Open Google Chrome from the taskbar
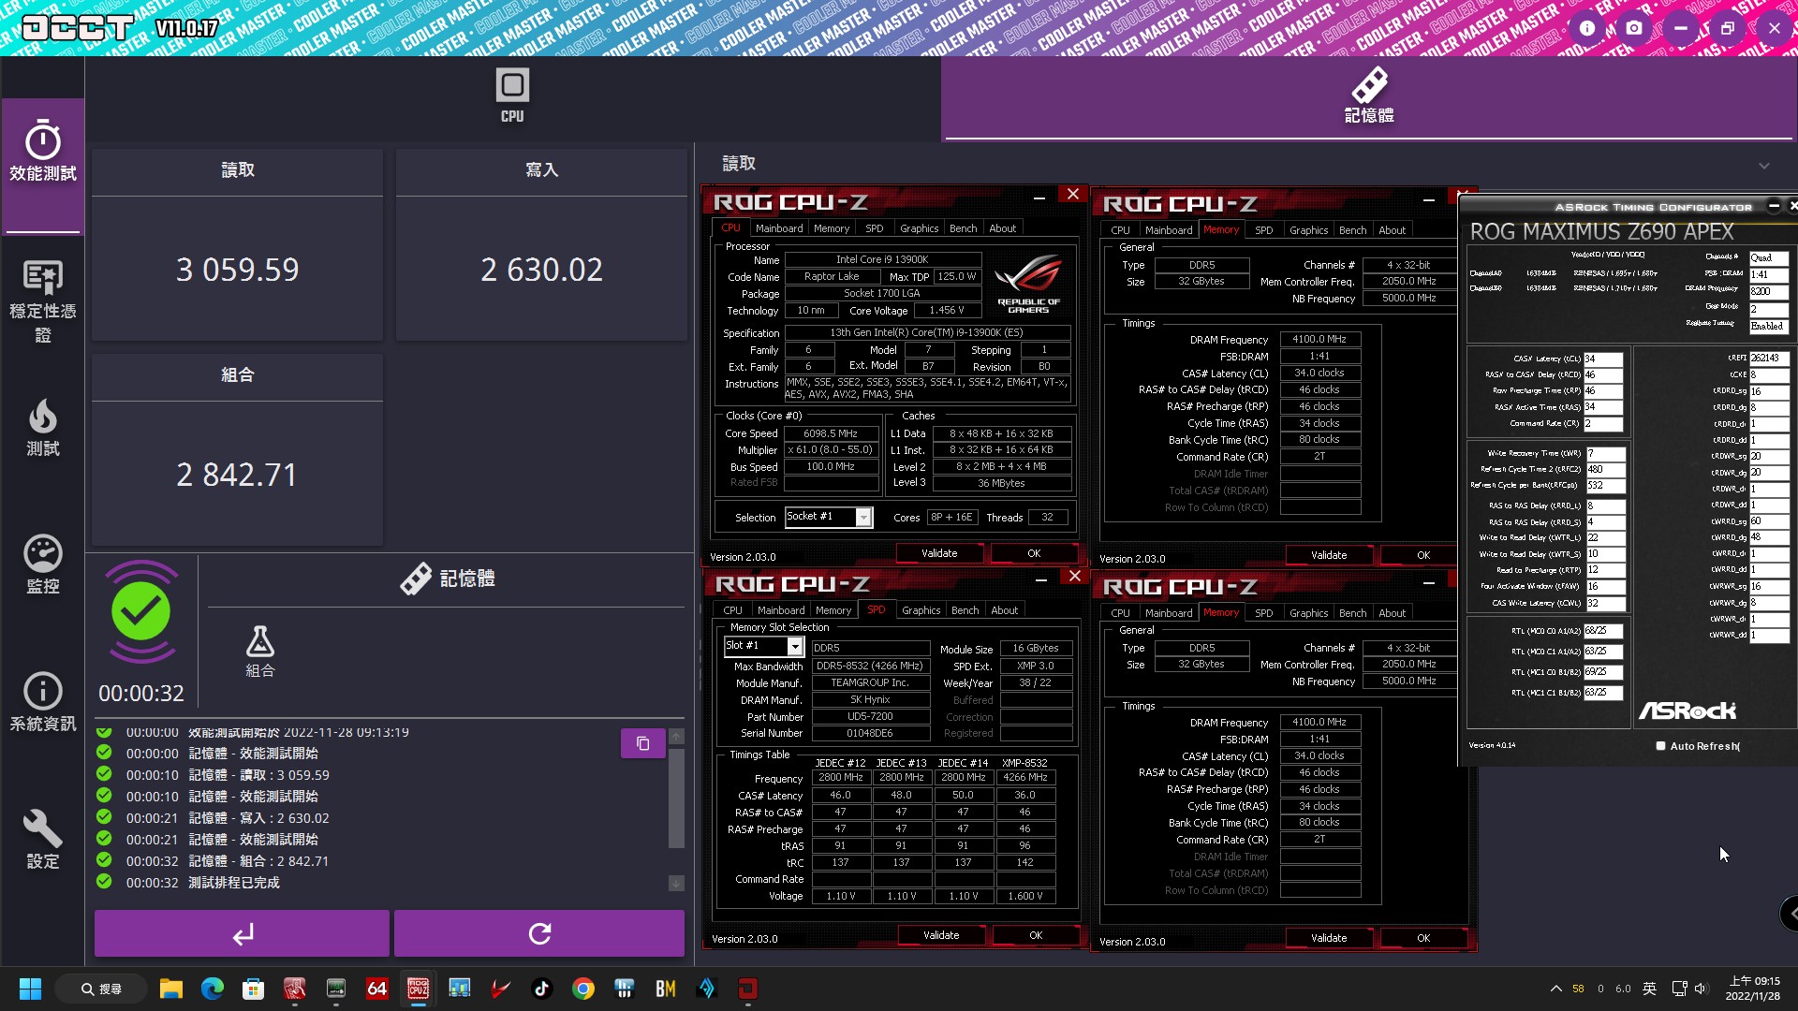The image size is (1798, 1011). (582, 989)
